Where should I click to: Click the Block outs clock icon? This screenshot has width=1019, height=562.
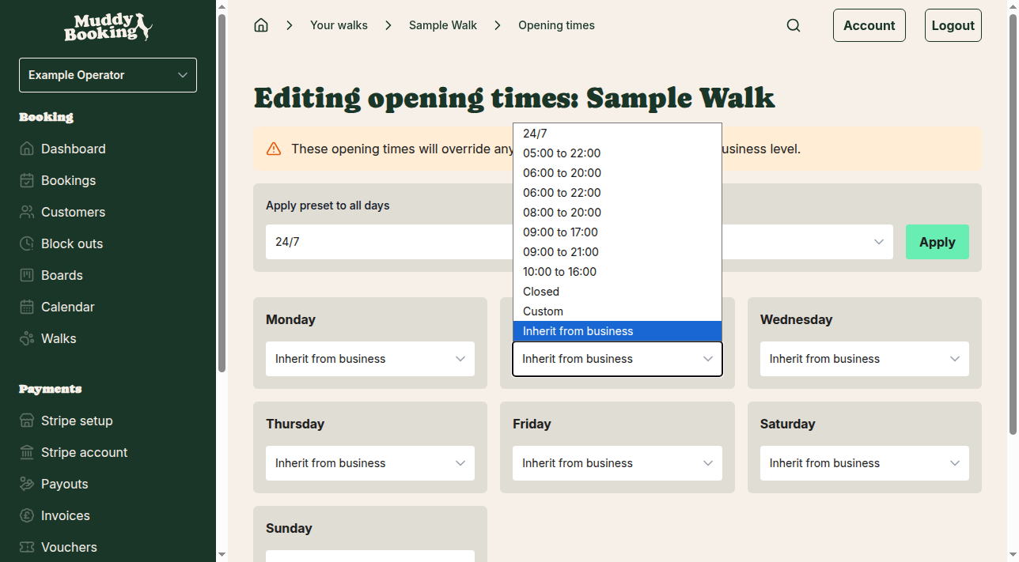point(26,243)
